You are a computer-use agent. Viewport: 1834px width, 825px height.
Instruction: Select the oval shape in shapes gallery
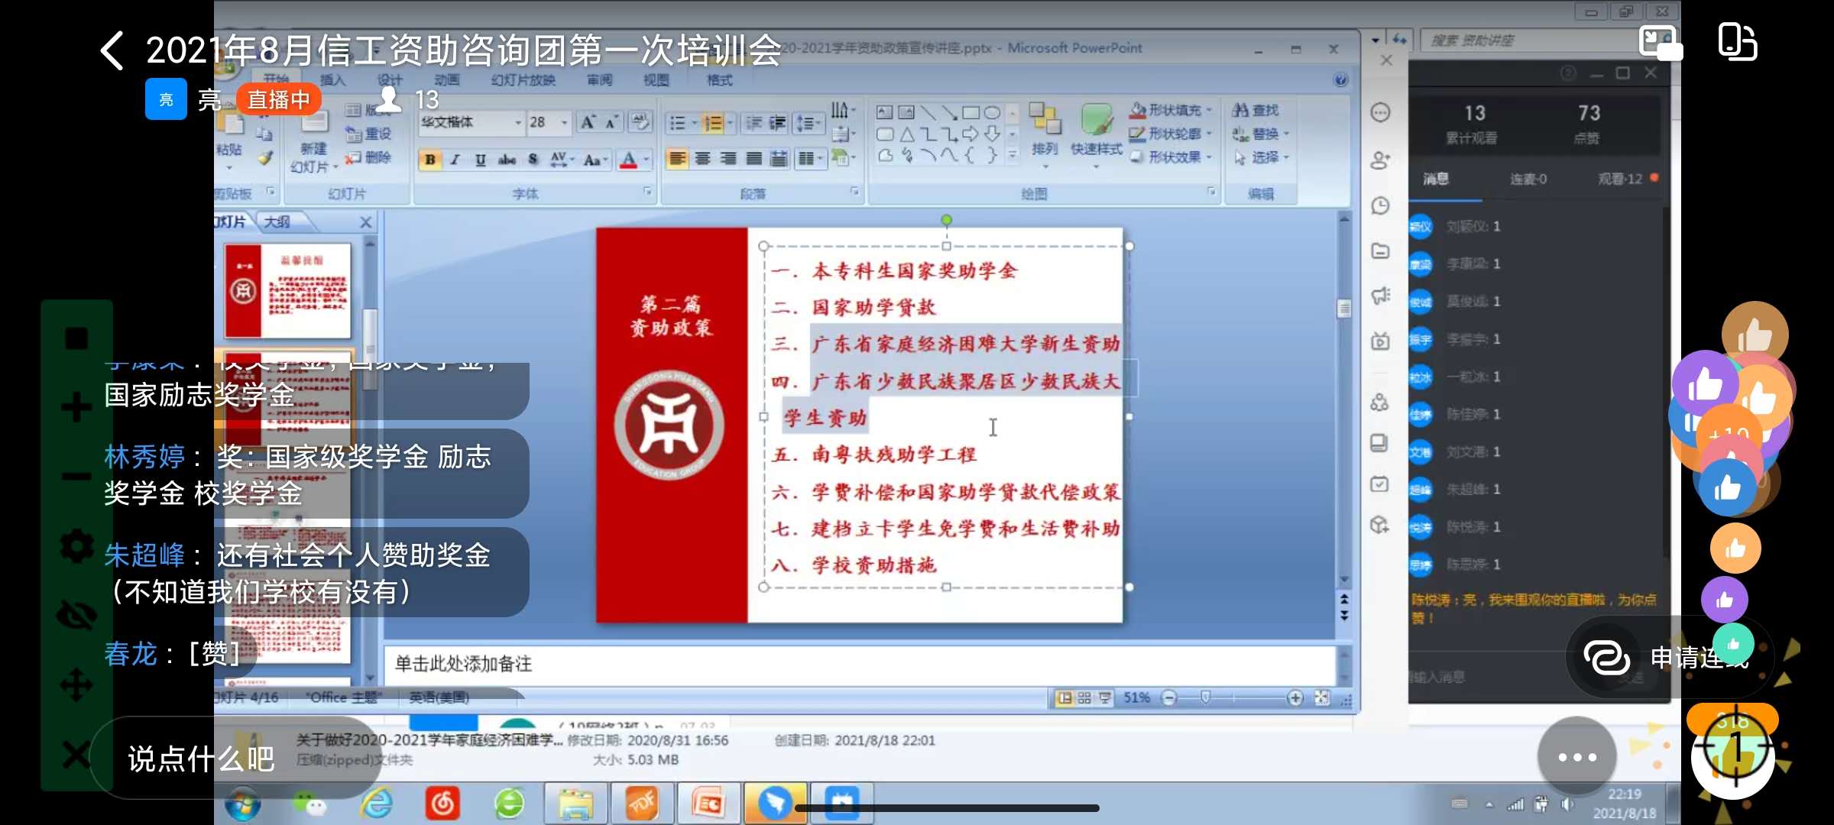click(992, 113)
